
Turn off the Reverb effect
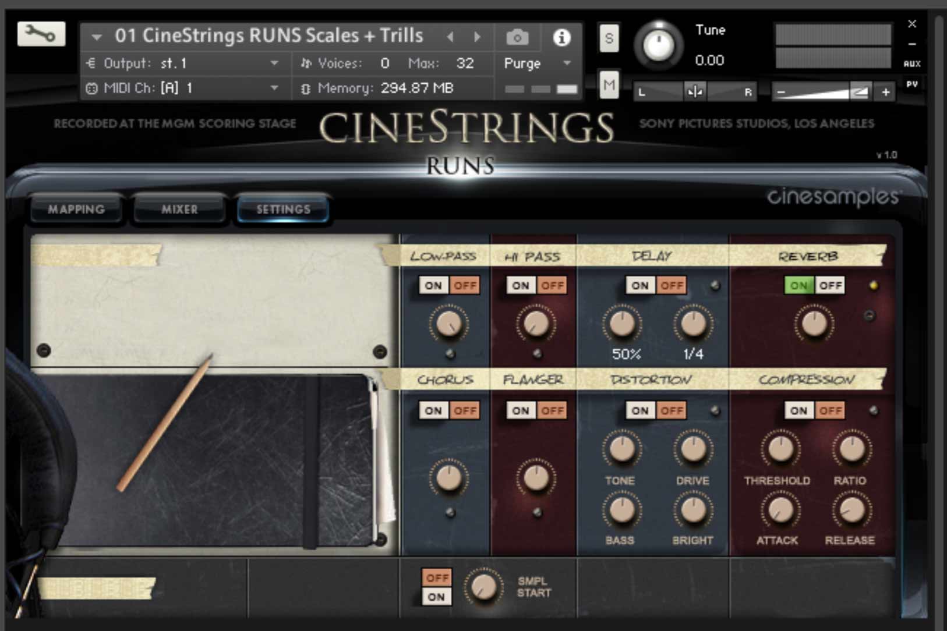[x=831, y=285]
